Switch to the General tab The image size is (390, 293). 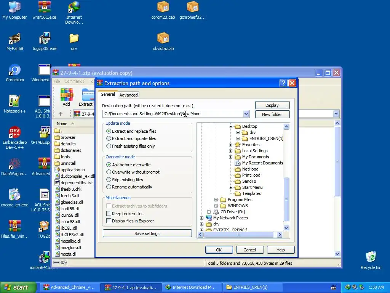click(108, 94)
